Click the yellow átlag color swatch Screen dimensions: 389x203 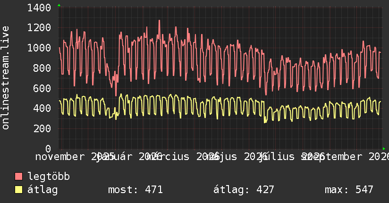point(18,189)
